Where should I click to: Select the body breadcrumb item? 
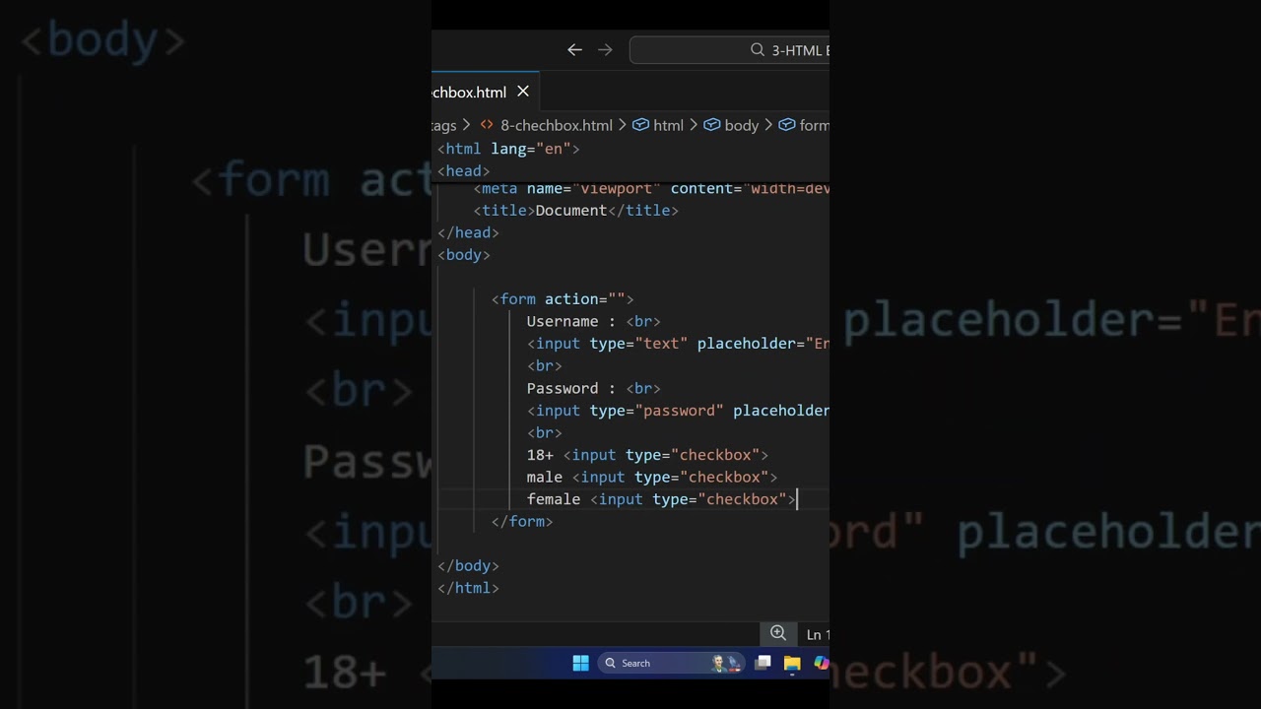731,125
